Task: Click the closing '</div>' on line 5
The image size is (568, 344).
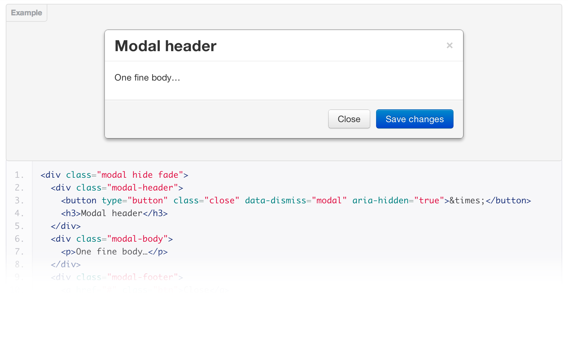Action: click(66, 226)
